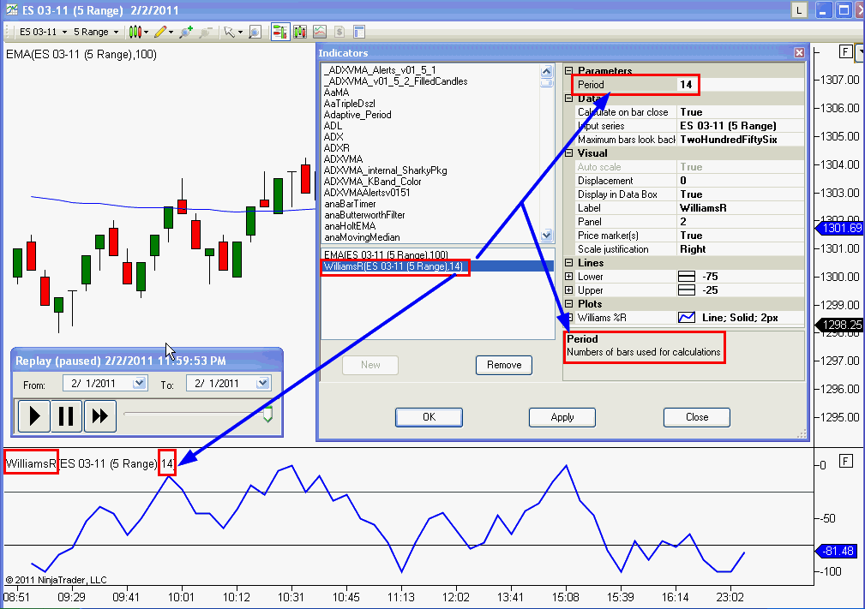Screen dimensions: 865x609
Task: Select ADXVMA in the indicator list
Action: click(x=343, y=158)
